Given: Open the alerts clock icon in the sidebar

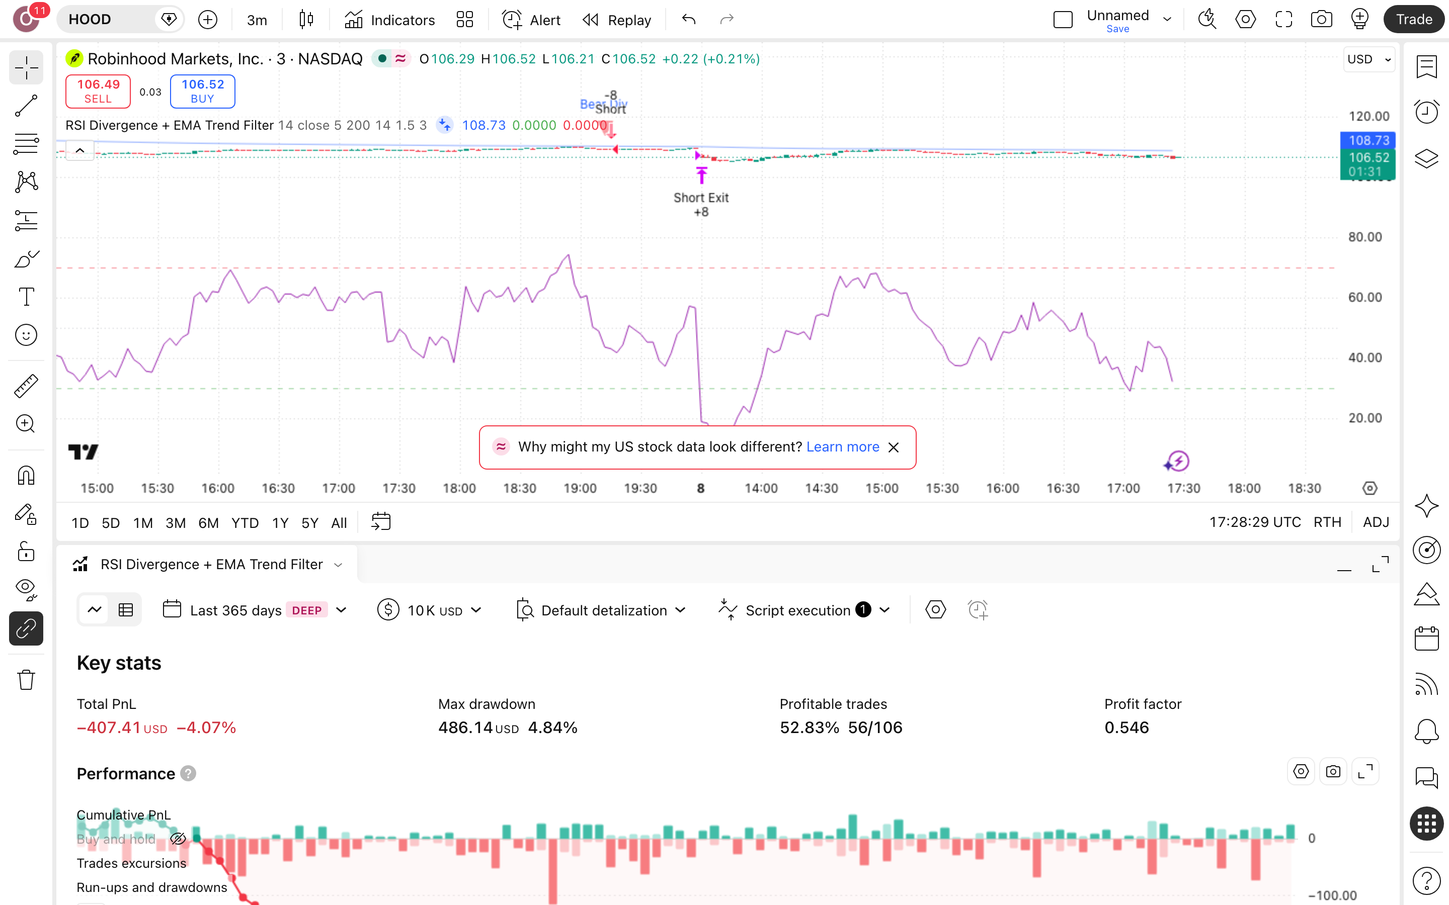Looking at the screenshot, I should click(1427, 111).
